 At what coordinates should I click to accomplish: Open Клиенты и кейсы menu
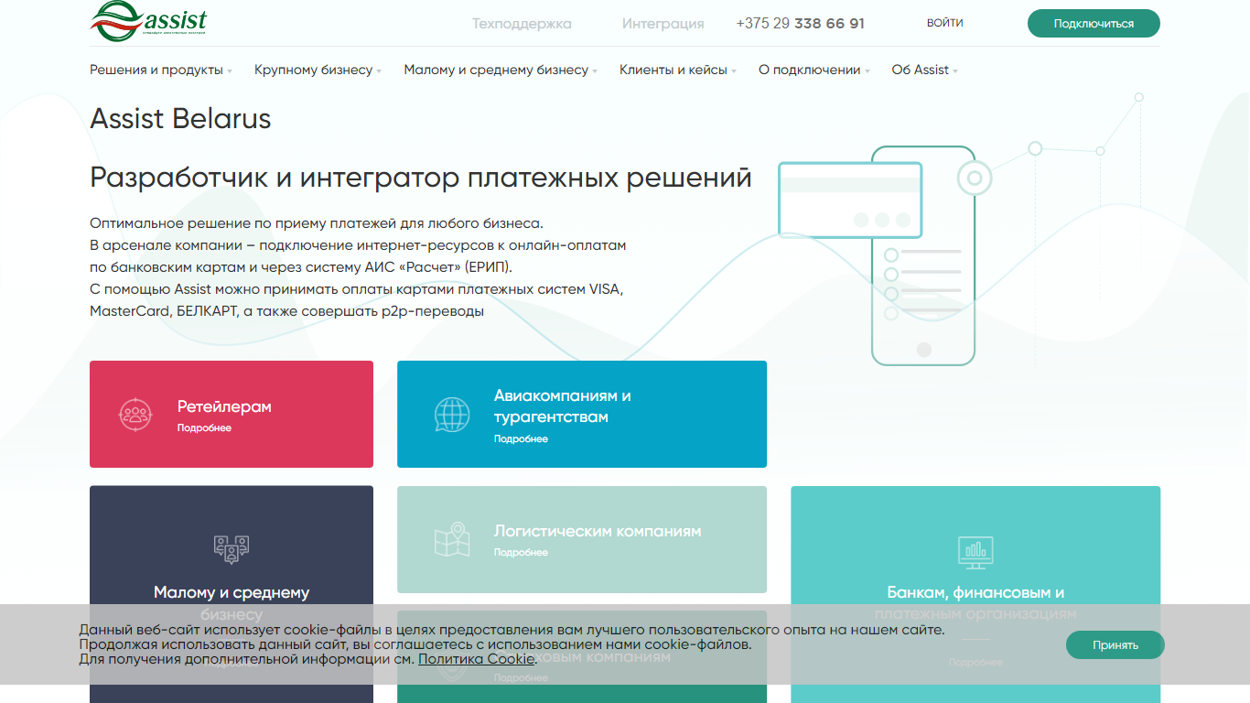(x=673, y=70)
